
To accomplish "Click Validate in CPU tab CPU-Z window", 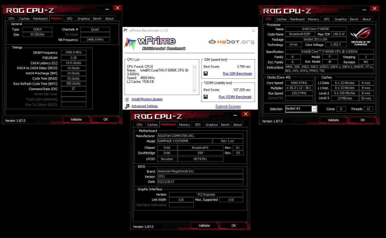I will [333, 120].
